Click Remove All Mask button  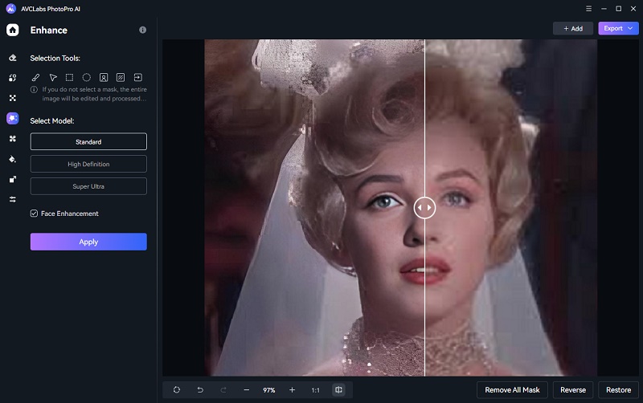[x=512, y=390]
